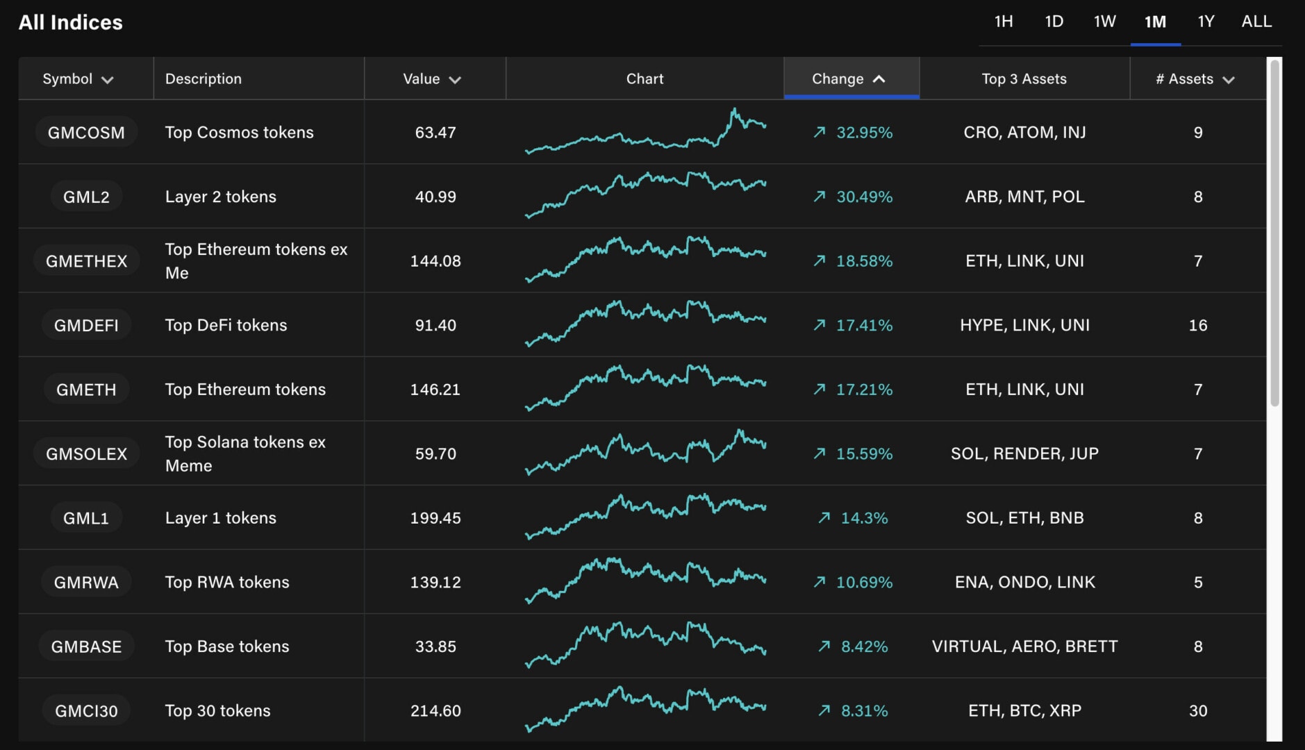Click the GMCI30 symbol badge
The width and height of the screenshot is (1305, 750).
click(86, 710)
